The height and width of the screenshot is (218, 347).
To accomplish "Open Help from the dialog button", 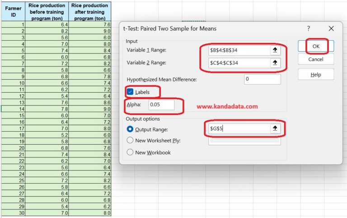I will (x=316, y=75).
